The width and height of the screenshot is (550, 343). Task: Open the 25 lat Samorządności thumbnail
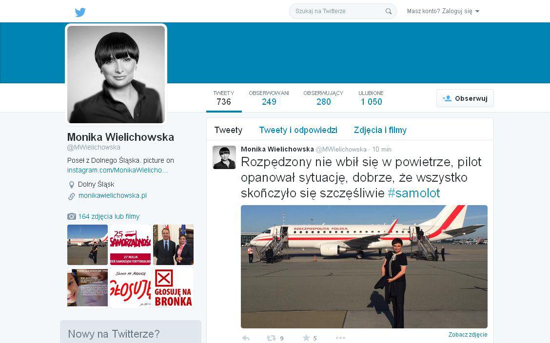[x=131, y=245]
